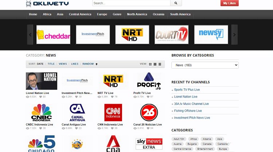Open Lionel Nation Live in recent channels

(186, 96)
